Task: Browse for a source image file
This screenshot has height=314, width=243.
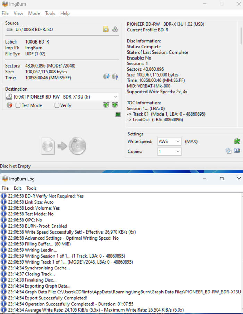Action: click(106, 29)
